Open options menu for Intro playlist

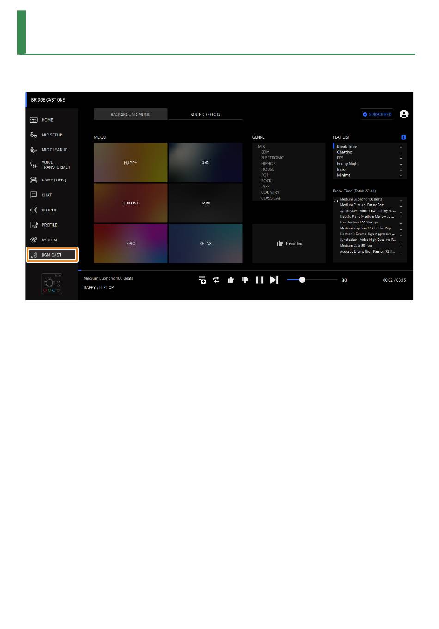click(401, 170)
